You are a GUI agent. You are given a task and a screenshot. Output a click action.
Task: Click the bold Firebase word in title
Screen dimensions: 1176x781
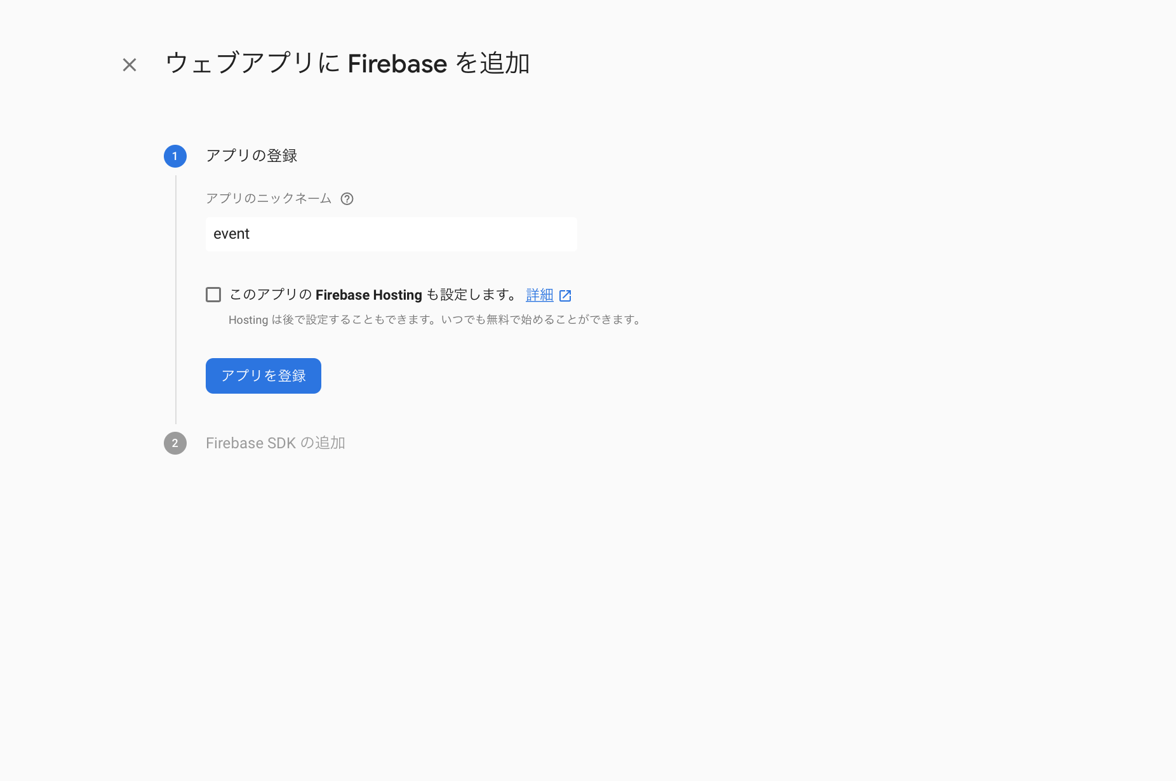click(398, 63)
